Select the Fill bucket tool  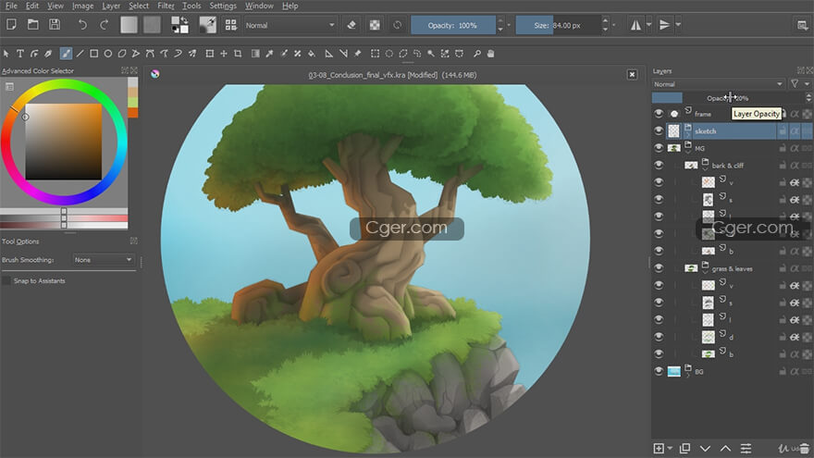click(312, 54)
